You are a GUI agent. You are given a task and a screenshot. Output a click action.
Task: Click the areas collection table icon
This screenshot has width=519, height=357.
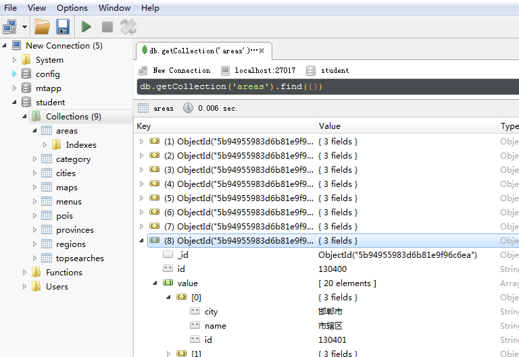coord(47,130)
